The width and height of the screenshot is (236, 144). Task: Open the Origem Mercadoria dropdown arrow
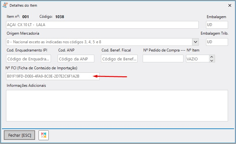195,42
